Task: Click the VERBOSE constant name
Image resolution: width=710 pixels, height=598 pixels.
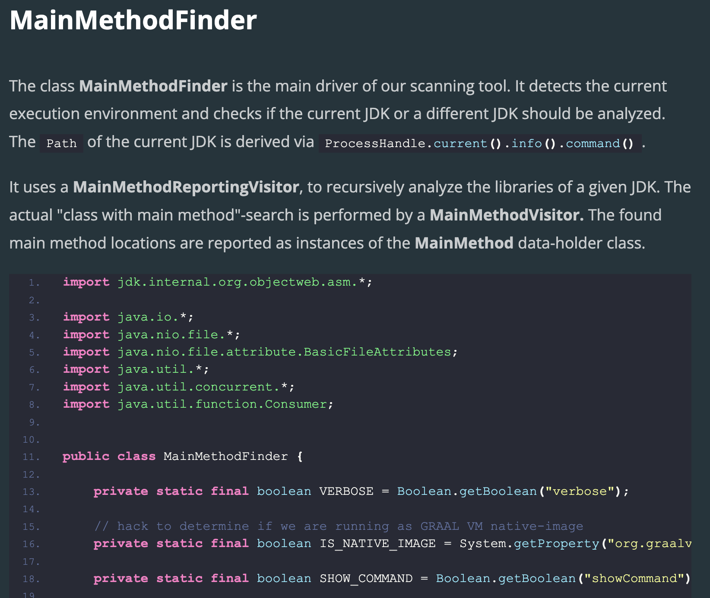Action: click(x=346, y=491)
